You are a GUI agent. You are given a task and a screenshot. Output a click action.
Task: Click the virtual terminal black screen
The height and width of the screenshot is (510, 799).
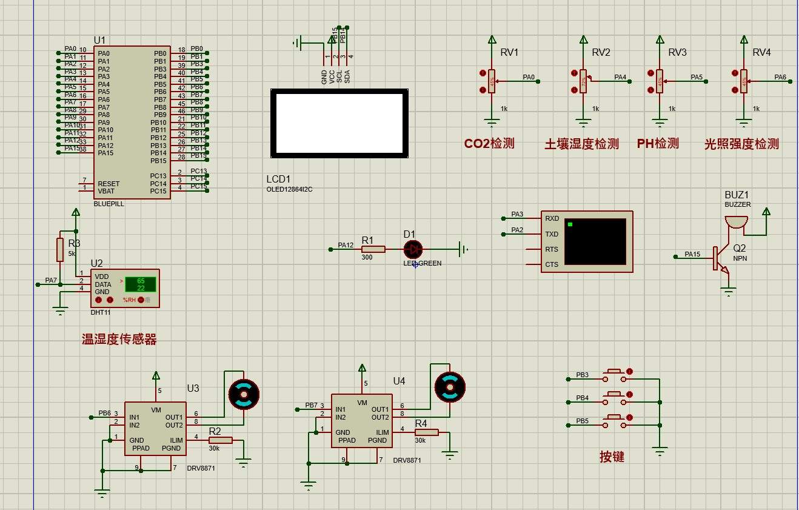(x=595, y=242)
